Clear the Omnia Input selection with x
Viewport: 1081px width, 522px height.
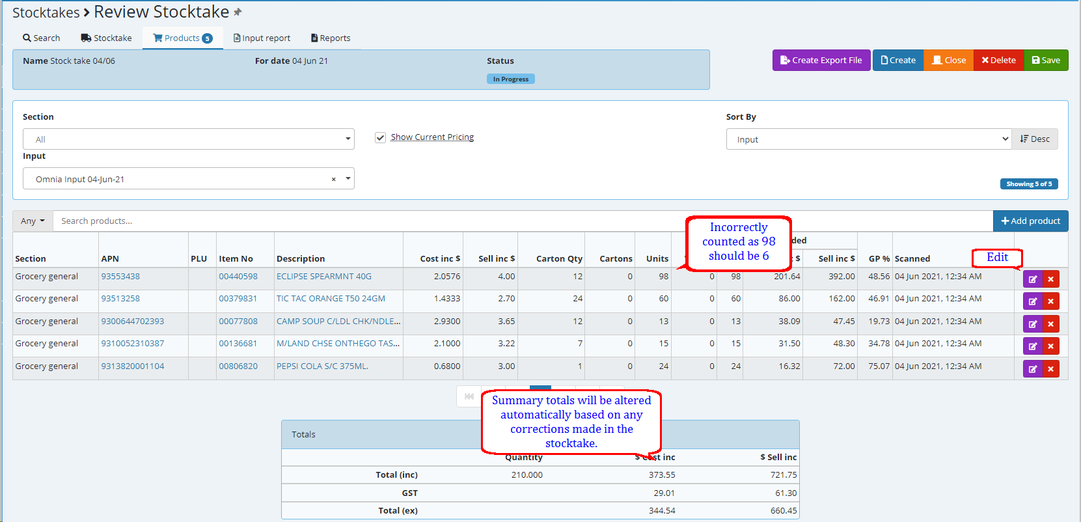pos(333,179)
